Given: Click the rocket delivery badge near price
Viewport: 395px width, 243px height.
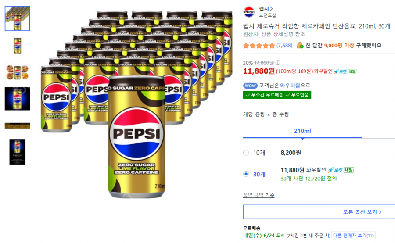Looking at the screenshot, I should pos(345,71).
